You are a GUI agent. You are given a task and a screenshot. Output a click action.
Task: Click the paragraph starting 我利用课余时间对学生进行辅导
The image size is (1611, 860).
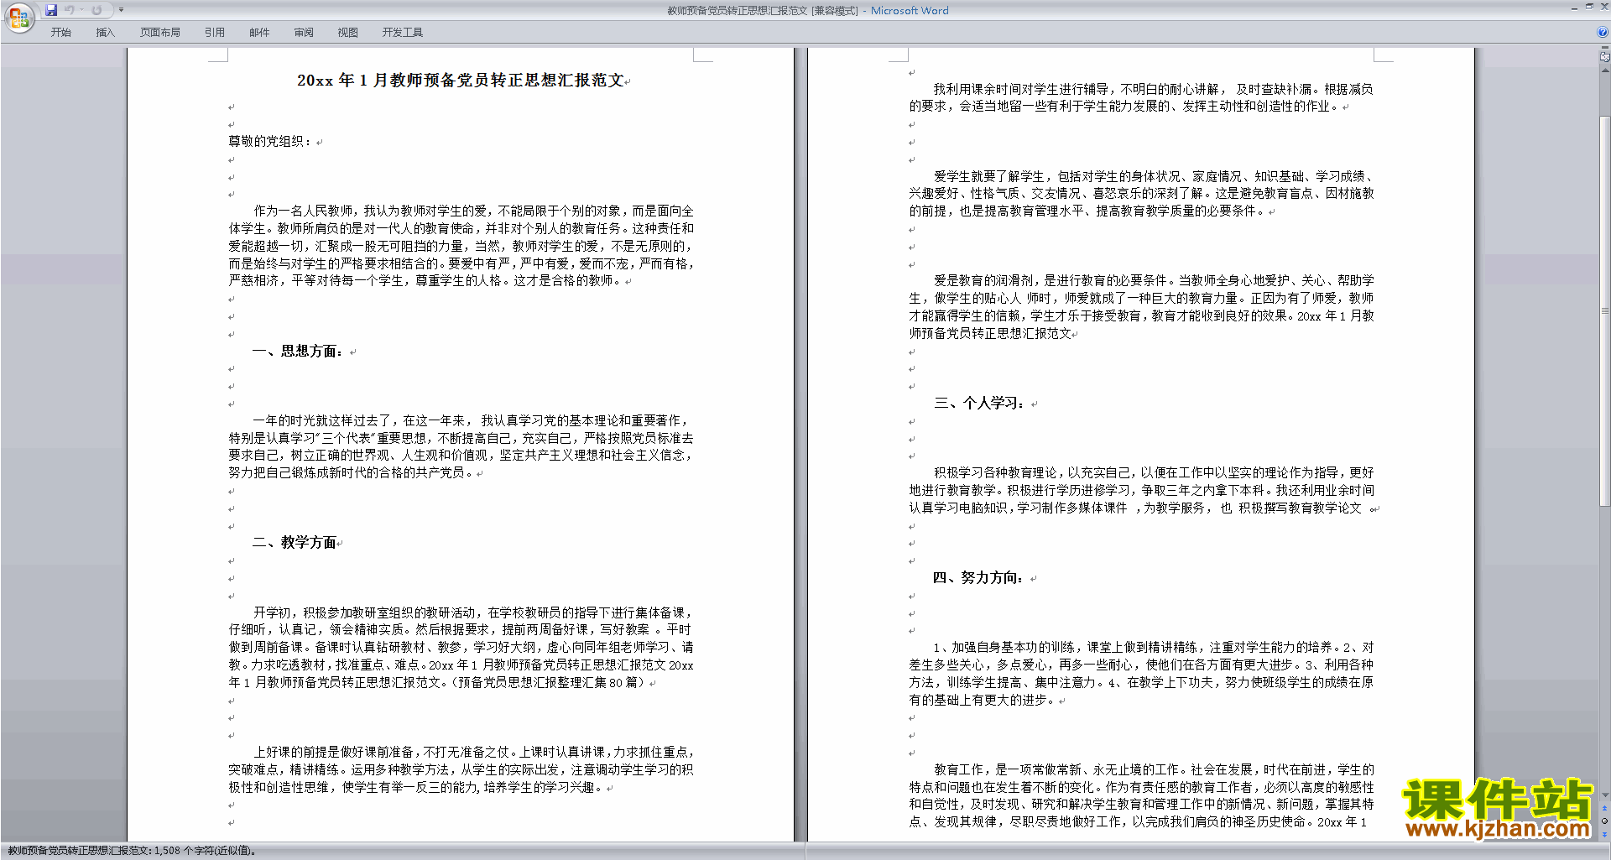pos(1141,97)
